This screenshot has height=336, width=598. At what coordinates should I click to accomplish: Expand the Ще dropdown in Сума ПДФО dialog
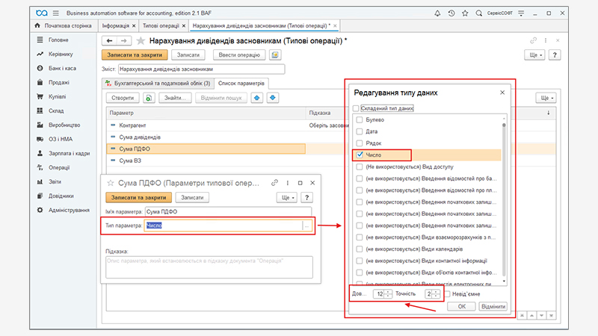tap(286, 197)
